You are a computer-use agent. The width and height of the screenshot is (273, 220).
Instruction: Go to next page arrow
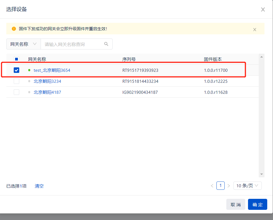(229, 186)
